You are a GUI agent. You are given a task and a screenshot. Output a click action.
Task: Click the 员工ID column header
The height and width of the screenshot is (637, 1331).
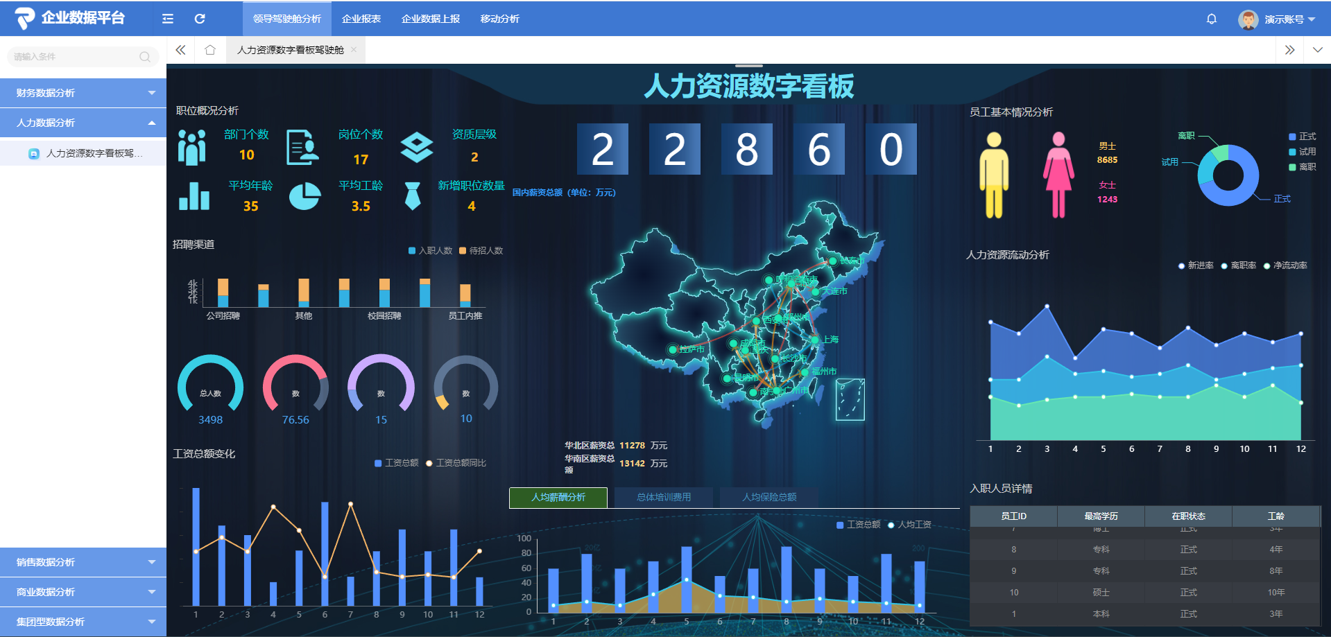pos(1013,516)
